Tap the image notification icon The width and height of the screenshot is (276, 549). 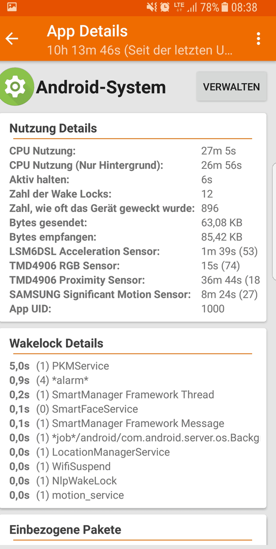click(x=12, y=7)
